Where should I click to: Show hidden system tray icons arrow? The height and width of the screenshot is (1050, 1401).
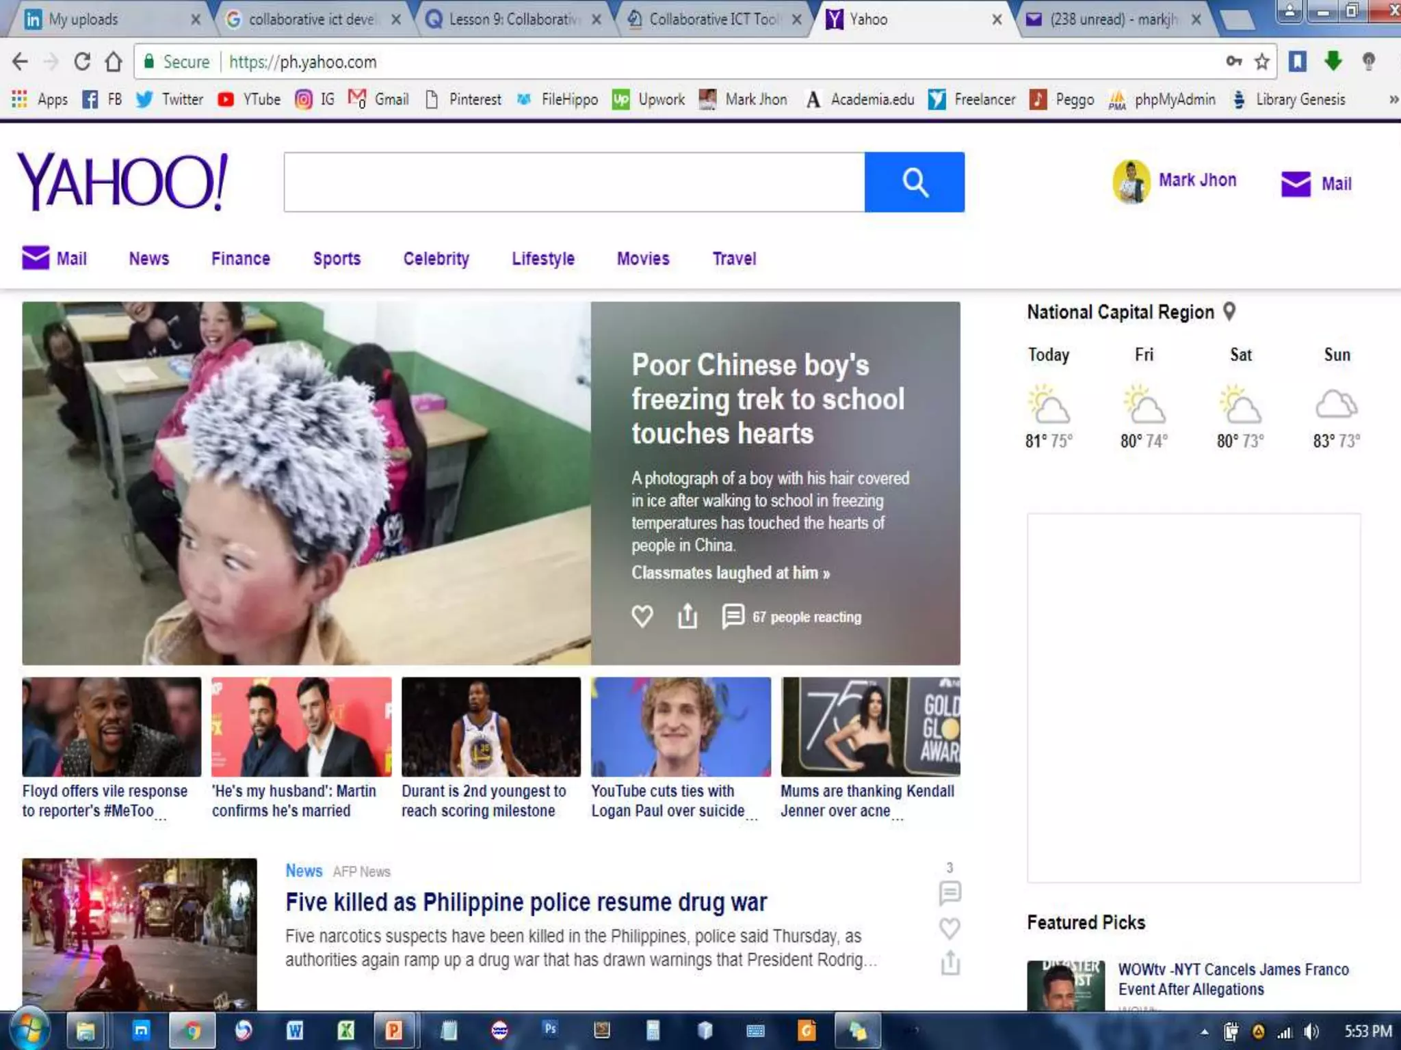(1205, 1032)
